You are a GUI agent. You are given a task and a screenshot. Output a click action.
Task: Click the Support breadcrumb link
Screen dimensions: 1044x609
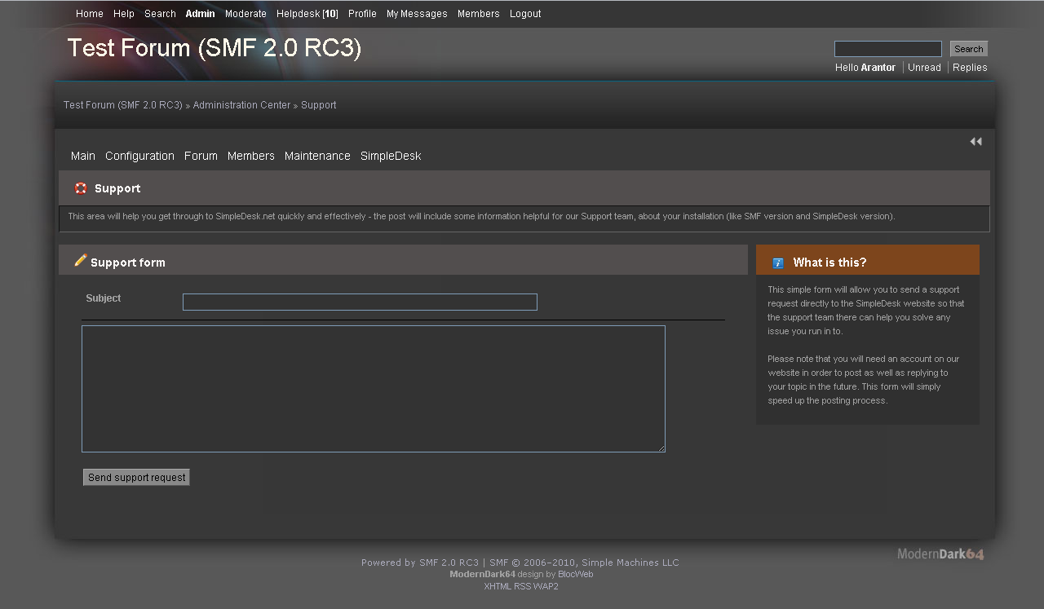[319, 105]
